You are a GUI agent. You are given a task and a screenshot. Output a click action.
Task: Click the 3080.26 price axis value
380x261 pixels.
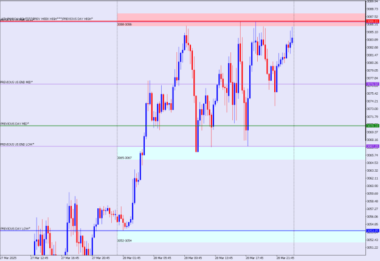coord(373,63)
